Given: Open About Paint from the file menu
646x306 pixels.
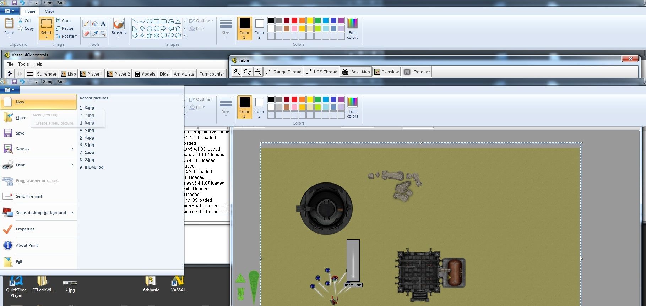Looking at the screenshot, I should click(38, 245).
